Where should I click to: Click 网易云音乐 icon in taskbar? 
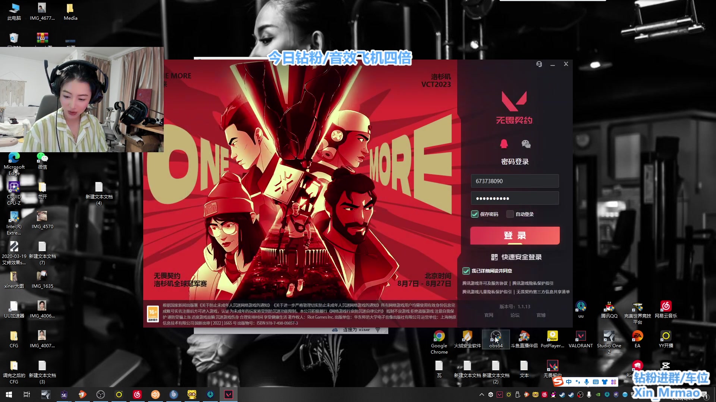click(x=137, y=395)
